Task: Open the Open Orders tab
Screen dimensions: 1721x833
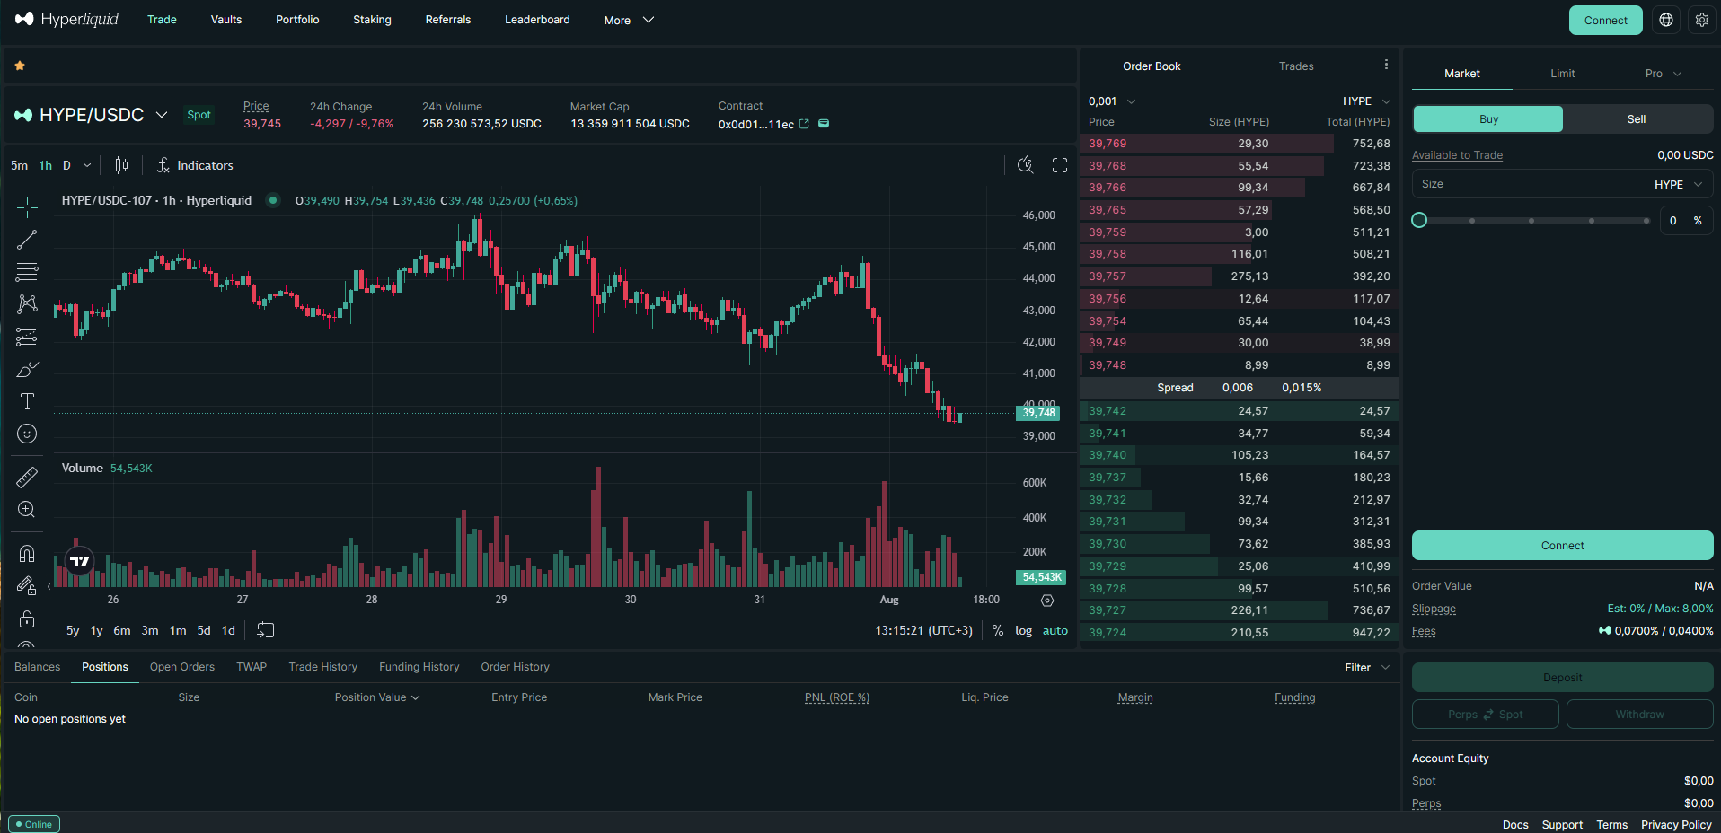Action: click(182, 667)
